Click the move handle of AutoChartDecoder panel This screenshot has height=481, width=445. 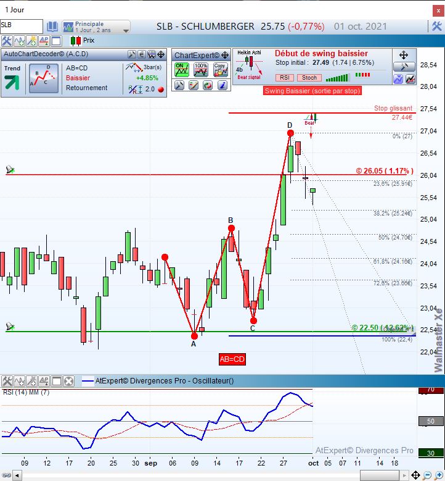pyautogui.click(x=161, y=54)
